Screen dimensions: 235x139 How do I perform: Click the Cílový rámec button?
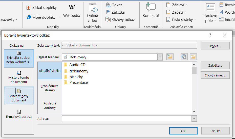coord(215,75)
